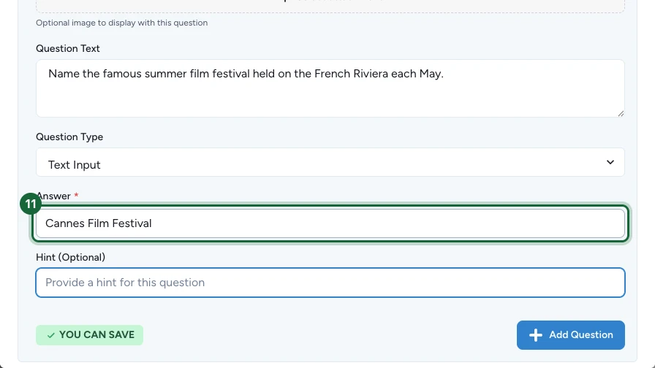655x368 pixels.
Task: Open the Question Type dropdown
Action: (x=330, y=162)
